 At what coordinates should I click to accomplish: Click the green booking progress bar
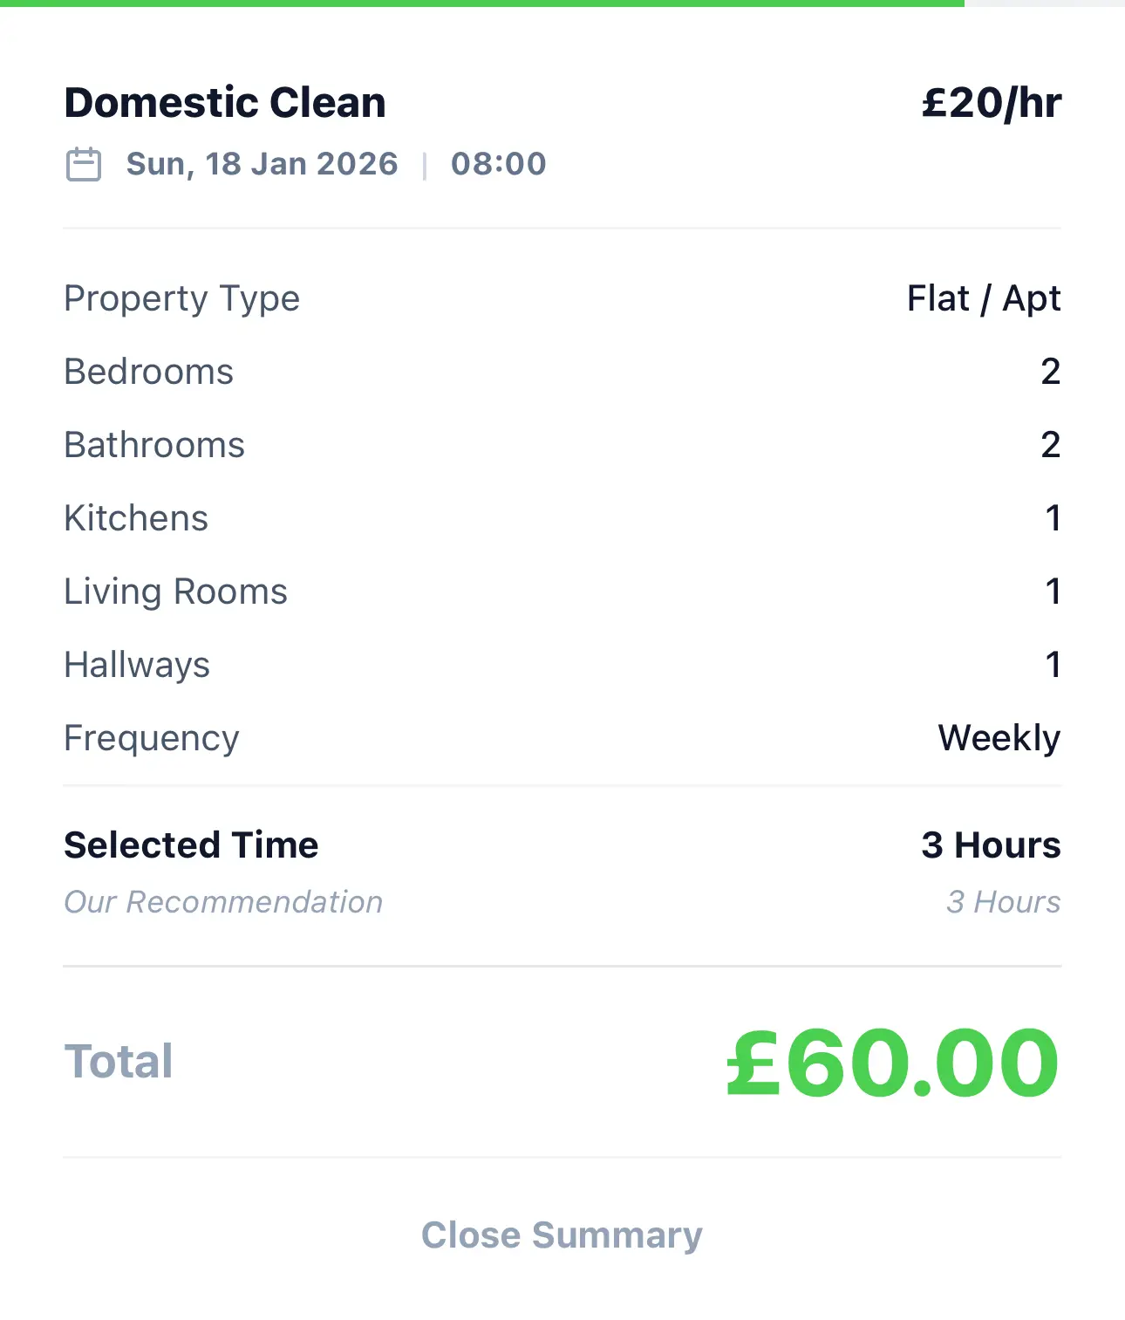click(481, 3)
